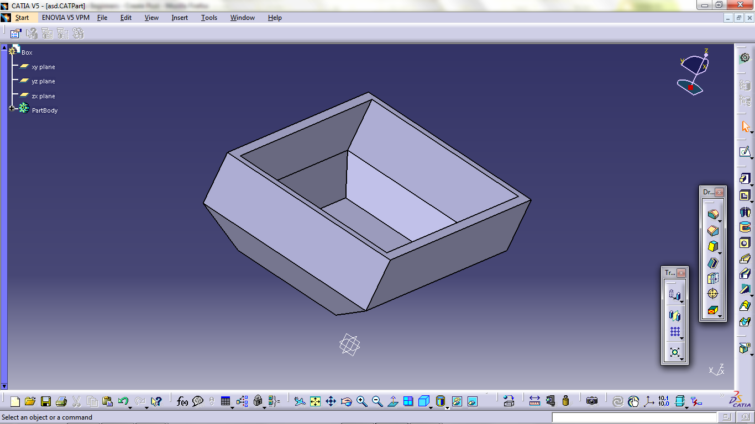
Task: Select the Chamfer tool
Action: [713, 231]
